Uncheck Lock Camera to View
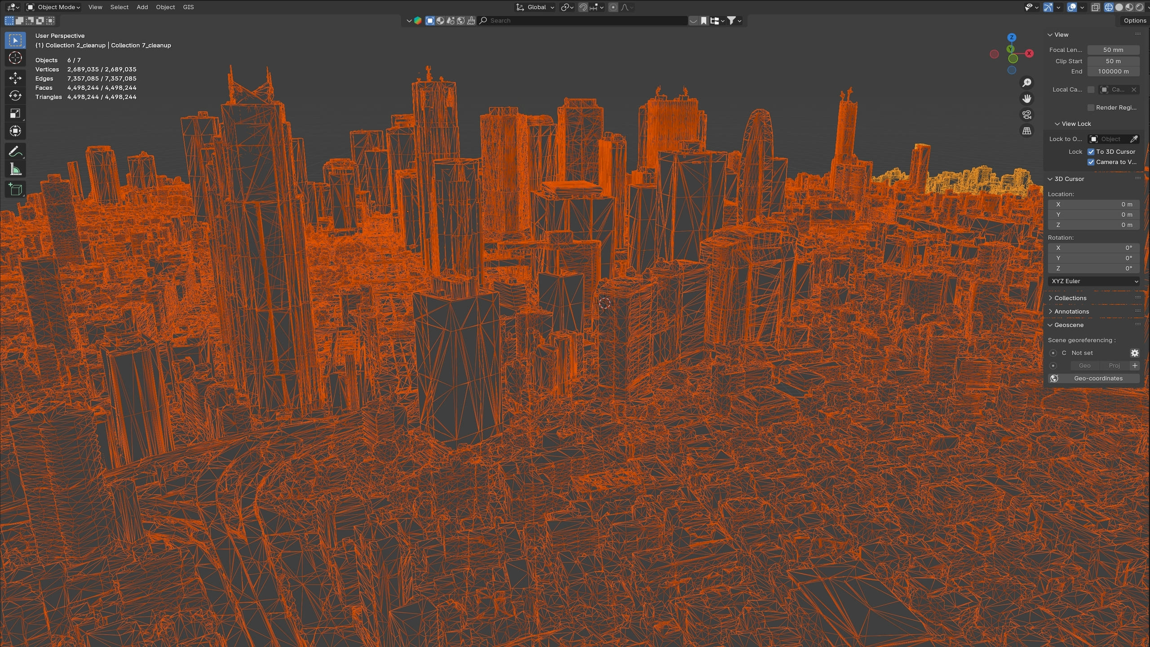 click(1091, 162)
